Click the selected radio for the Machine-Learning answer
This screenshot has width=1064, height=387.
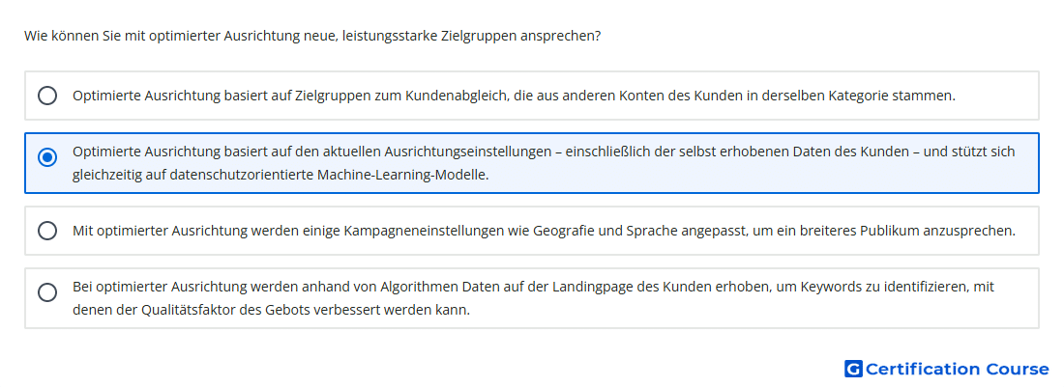click(47, 157)
